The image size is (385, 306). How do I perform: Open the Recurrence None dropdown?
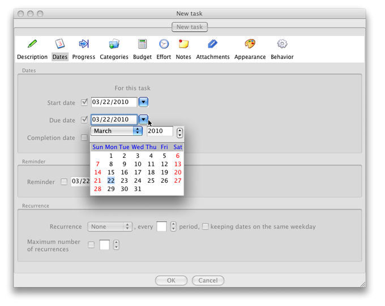pos(110,226)
